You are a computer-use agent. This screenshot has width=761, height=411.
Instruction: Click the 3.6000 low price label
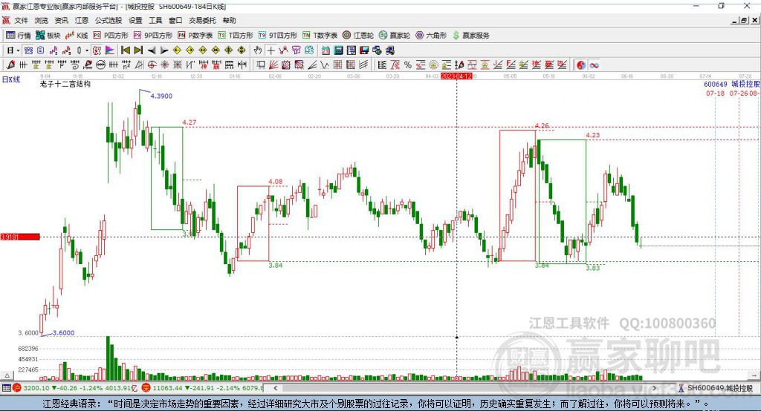coord(64,333)
